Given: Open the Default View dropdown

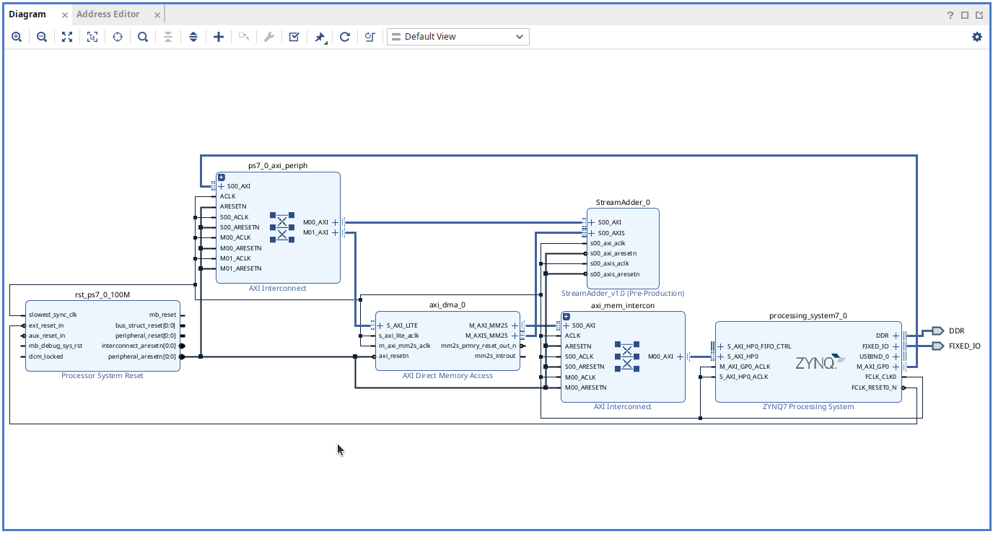Looking at the screenshot, I should point(458,37).
